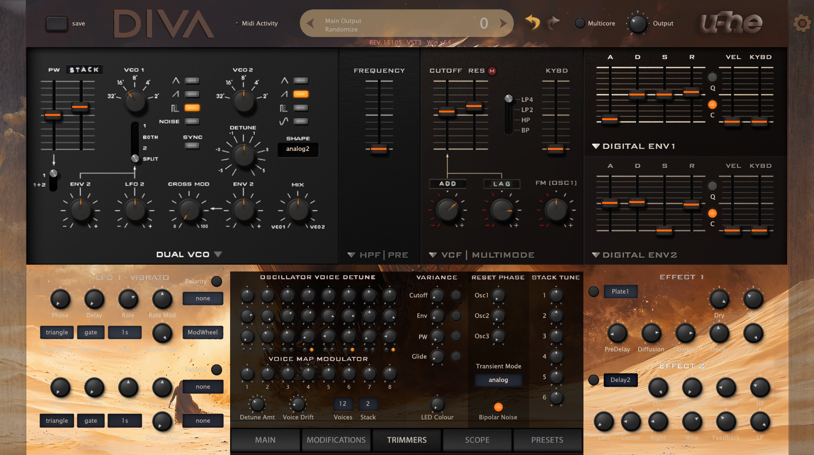Click the oscillator MIX knob
The image size is (814, 455).
click(x=298, y=210)
